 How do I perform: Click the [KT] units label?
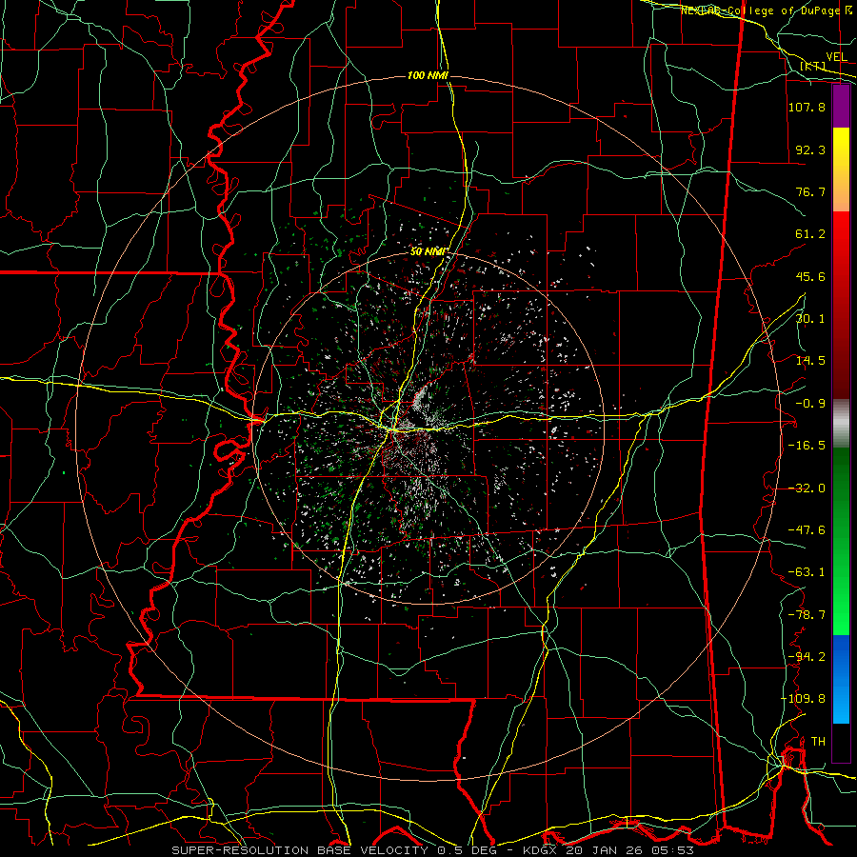coord(813,66)
